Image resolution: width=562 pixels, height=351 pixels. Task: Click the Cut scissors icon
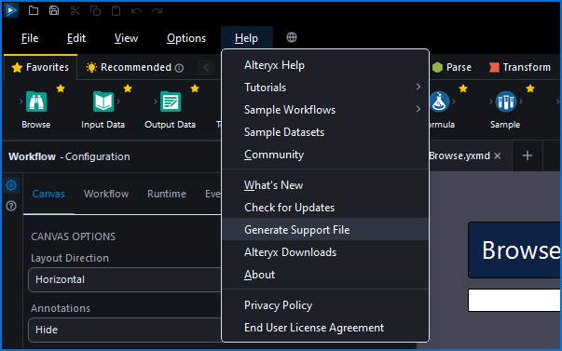[x=75, y=11]
